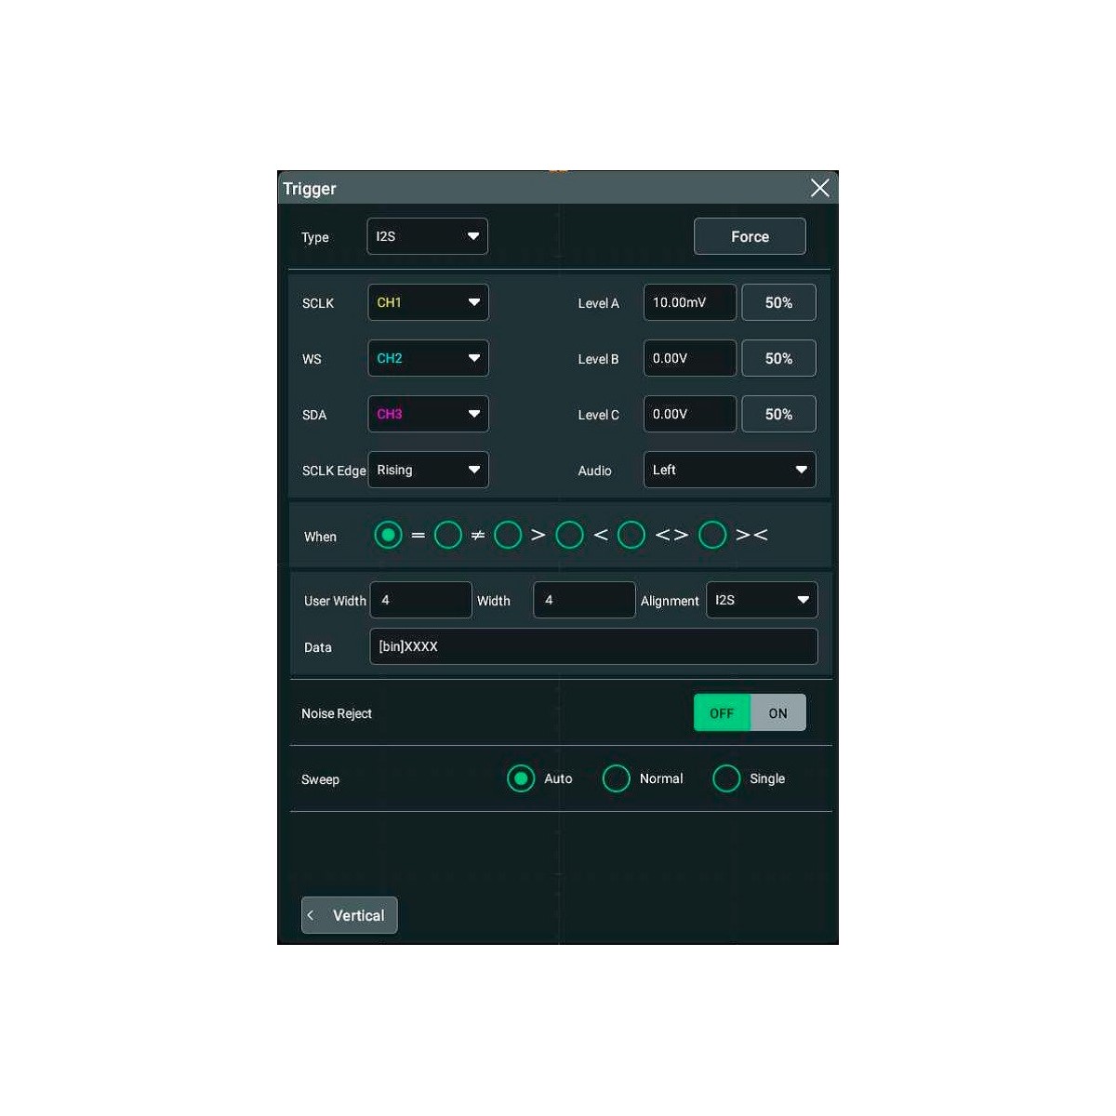Image resolution: width=1116 pixels, height=1116 pixels.
Task: Set Level B to 50%
Action: [x=778, y=358]
